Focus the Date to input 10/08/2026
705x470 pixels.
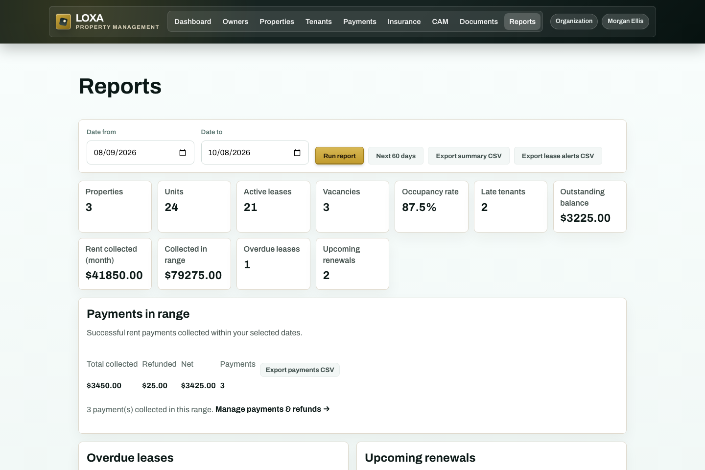[255, 153]
